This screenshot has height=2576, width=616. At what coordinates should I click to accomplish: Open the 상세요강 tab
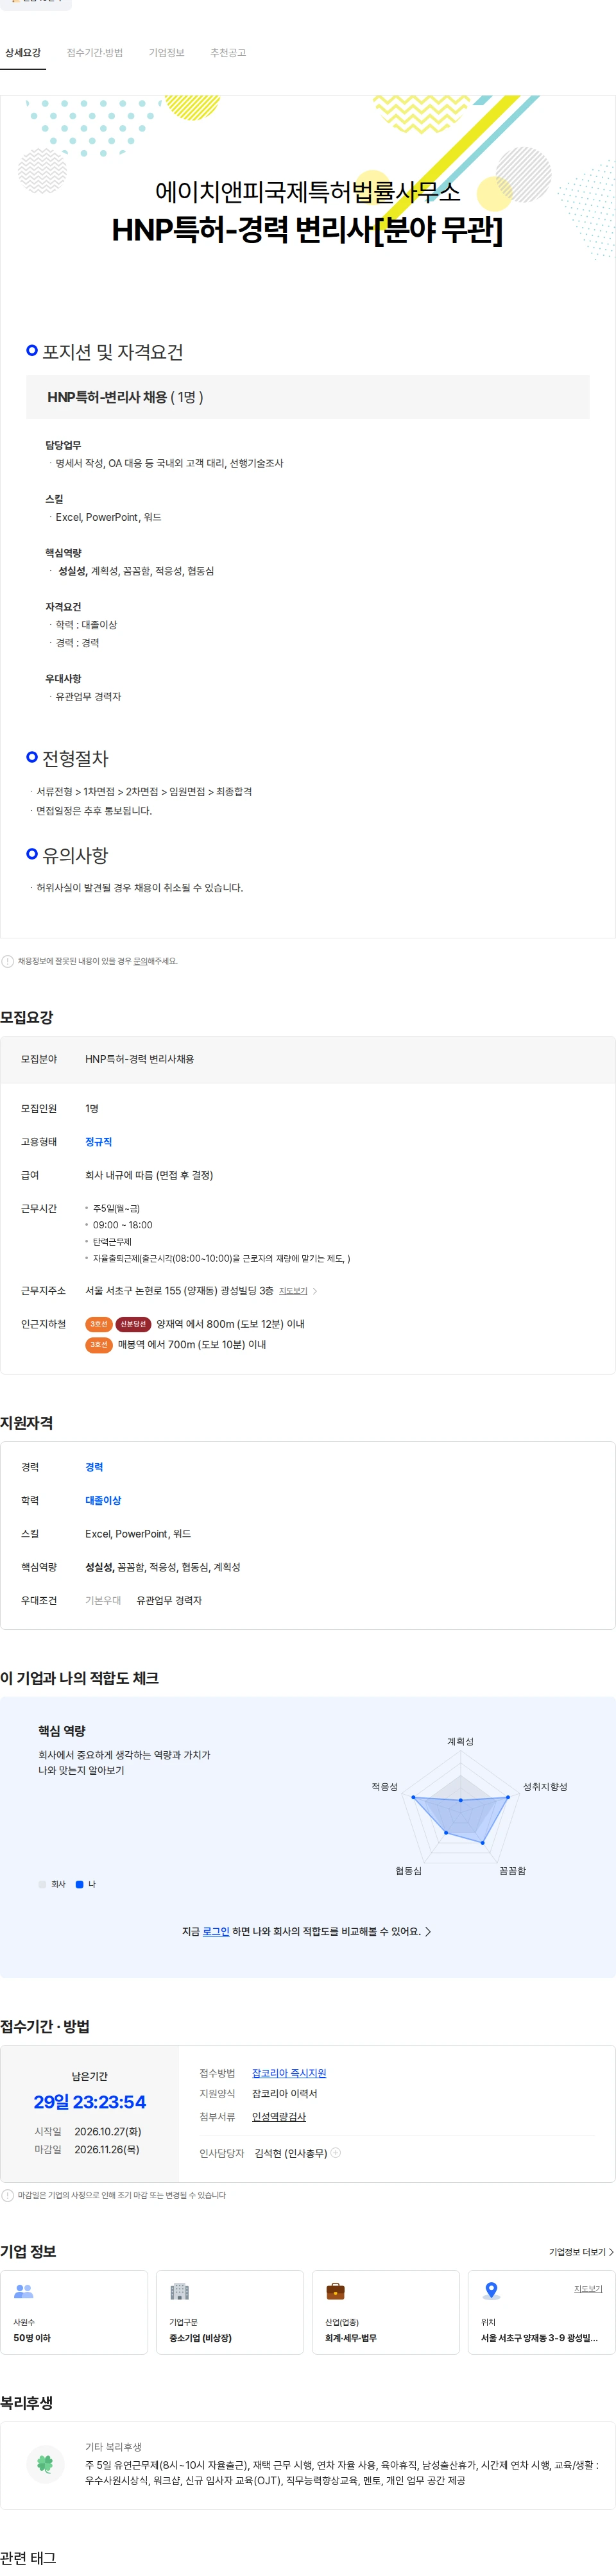(x=23, y=53)
